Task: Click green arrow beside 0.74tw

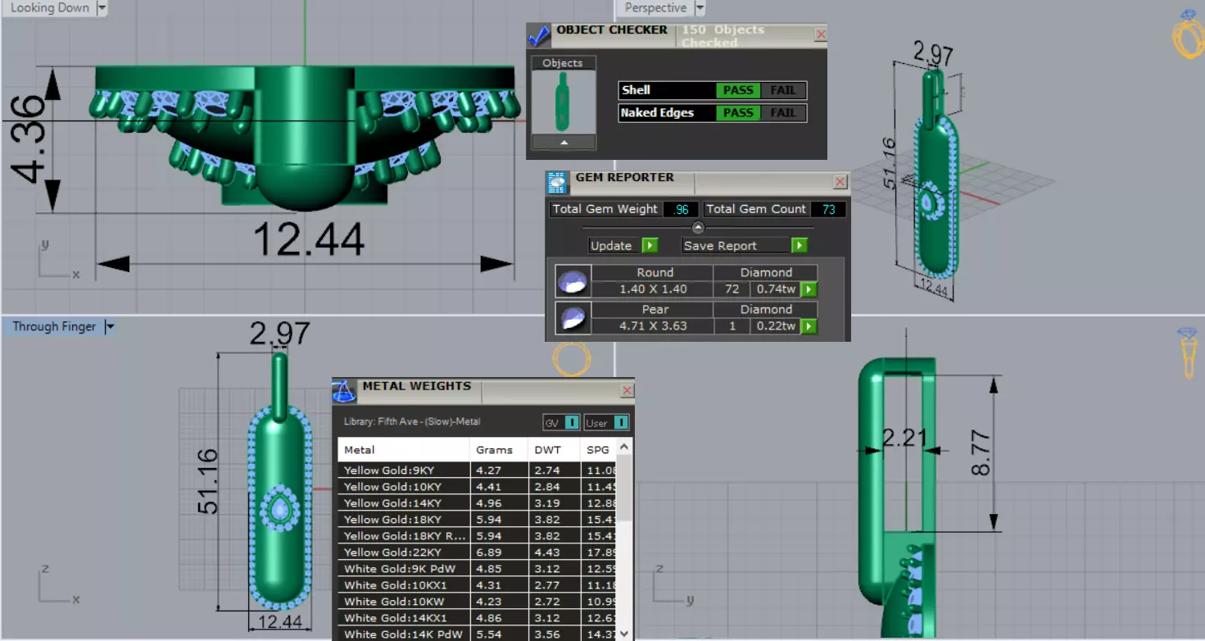Action: pos(809,289)
